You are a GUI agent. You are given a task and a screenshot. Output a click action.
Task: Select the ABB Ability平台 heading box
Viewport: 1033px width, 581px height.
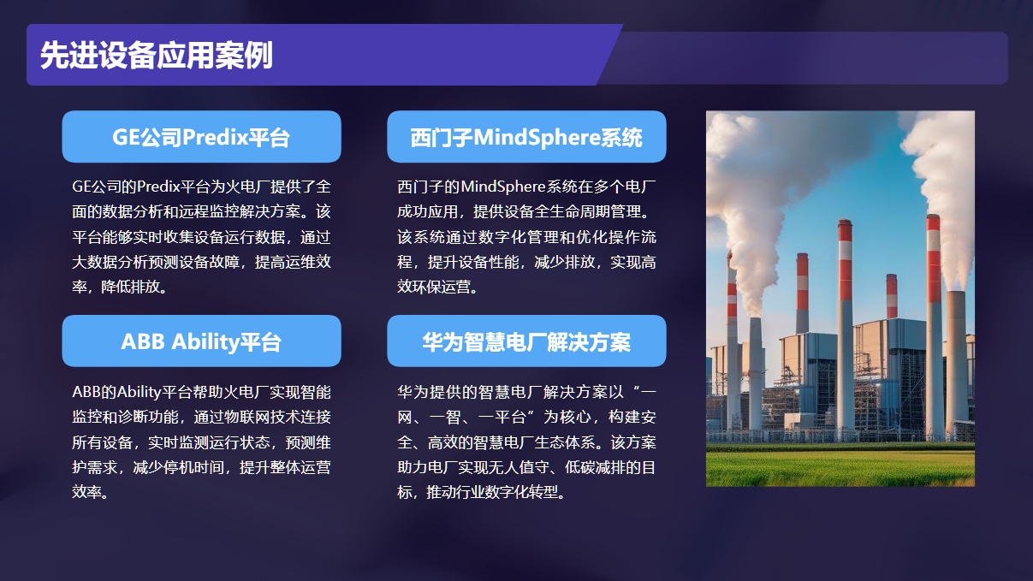point(202,341)
